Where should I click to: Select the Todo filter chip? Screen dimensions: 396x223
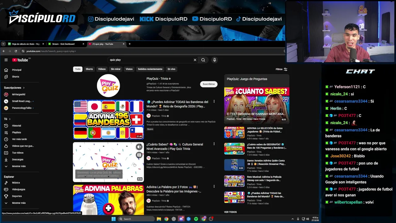pyautogui.click(x=78, y=69)
